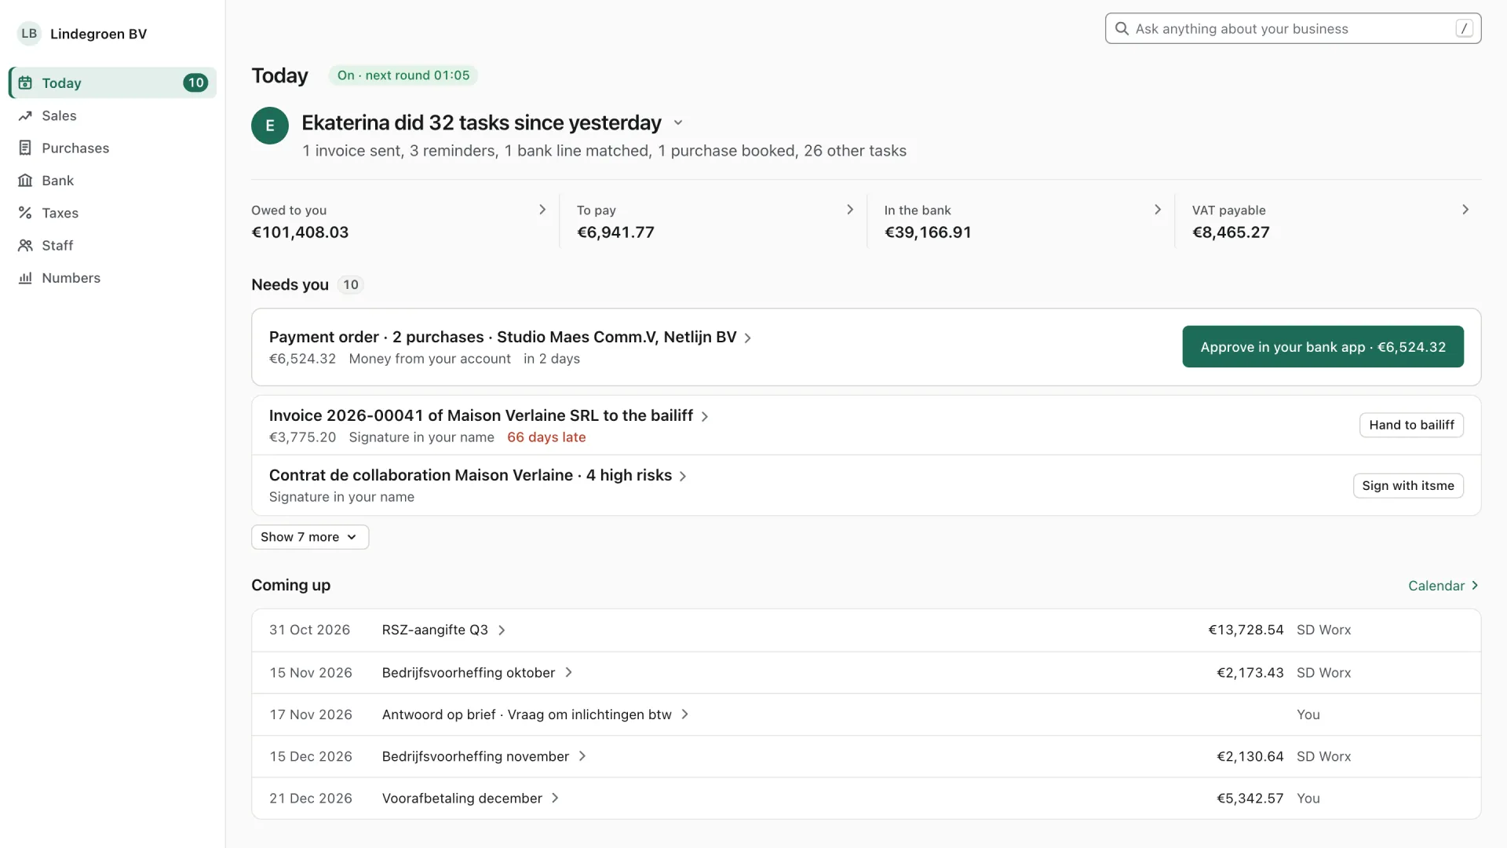Screen dimensions: 1507x848
Task: Open Invoice 2026-00041 bailiff item chevron
Action: coord(705,416)
